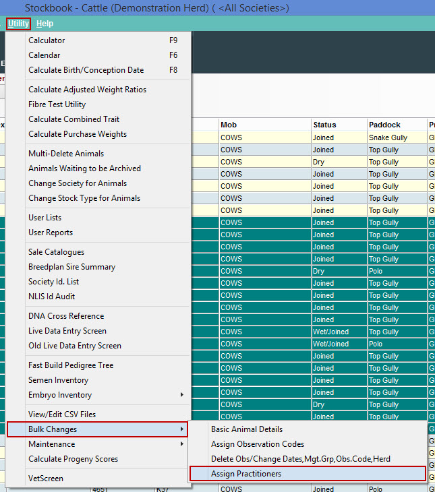
Task: Open Semen Inventory
Action: [98, 380]
